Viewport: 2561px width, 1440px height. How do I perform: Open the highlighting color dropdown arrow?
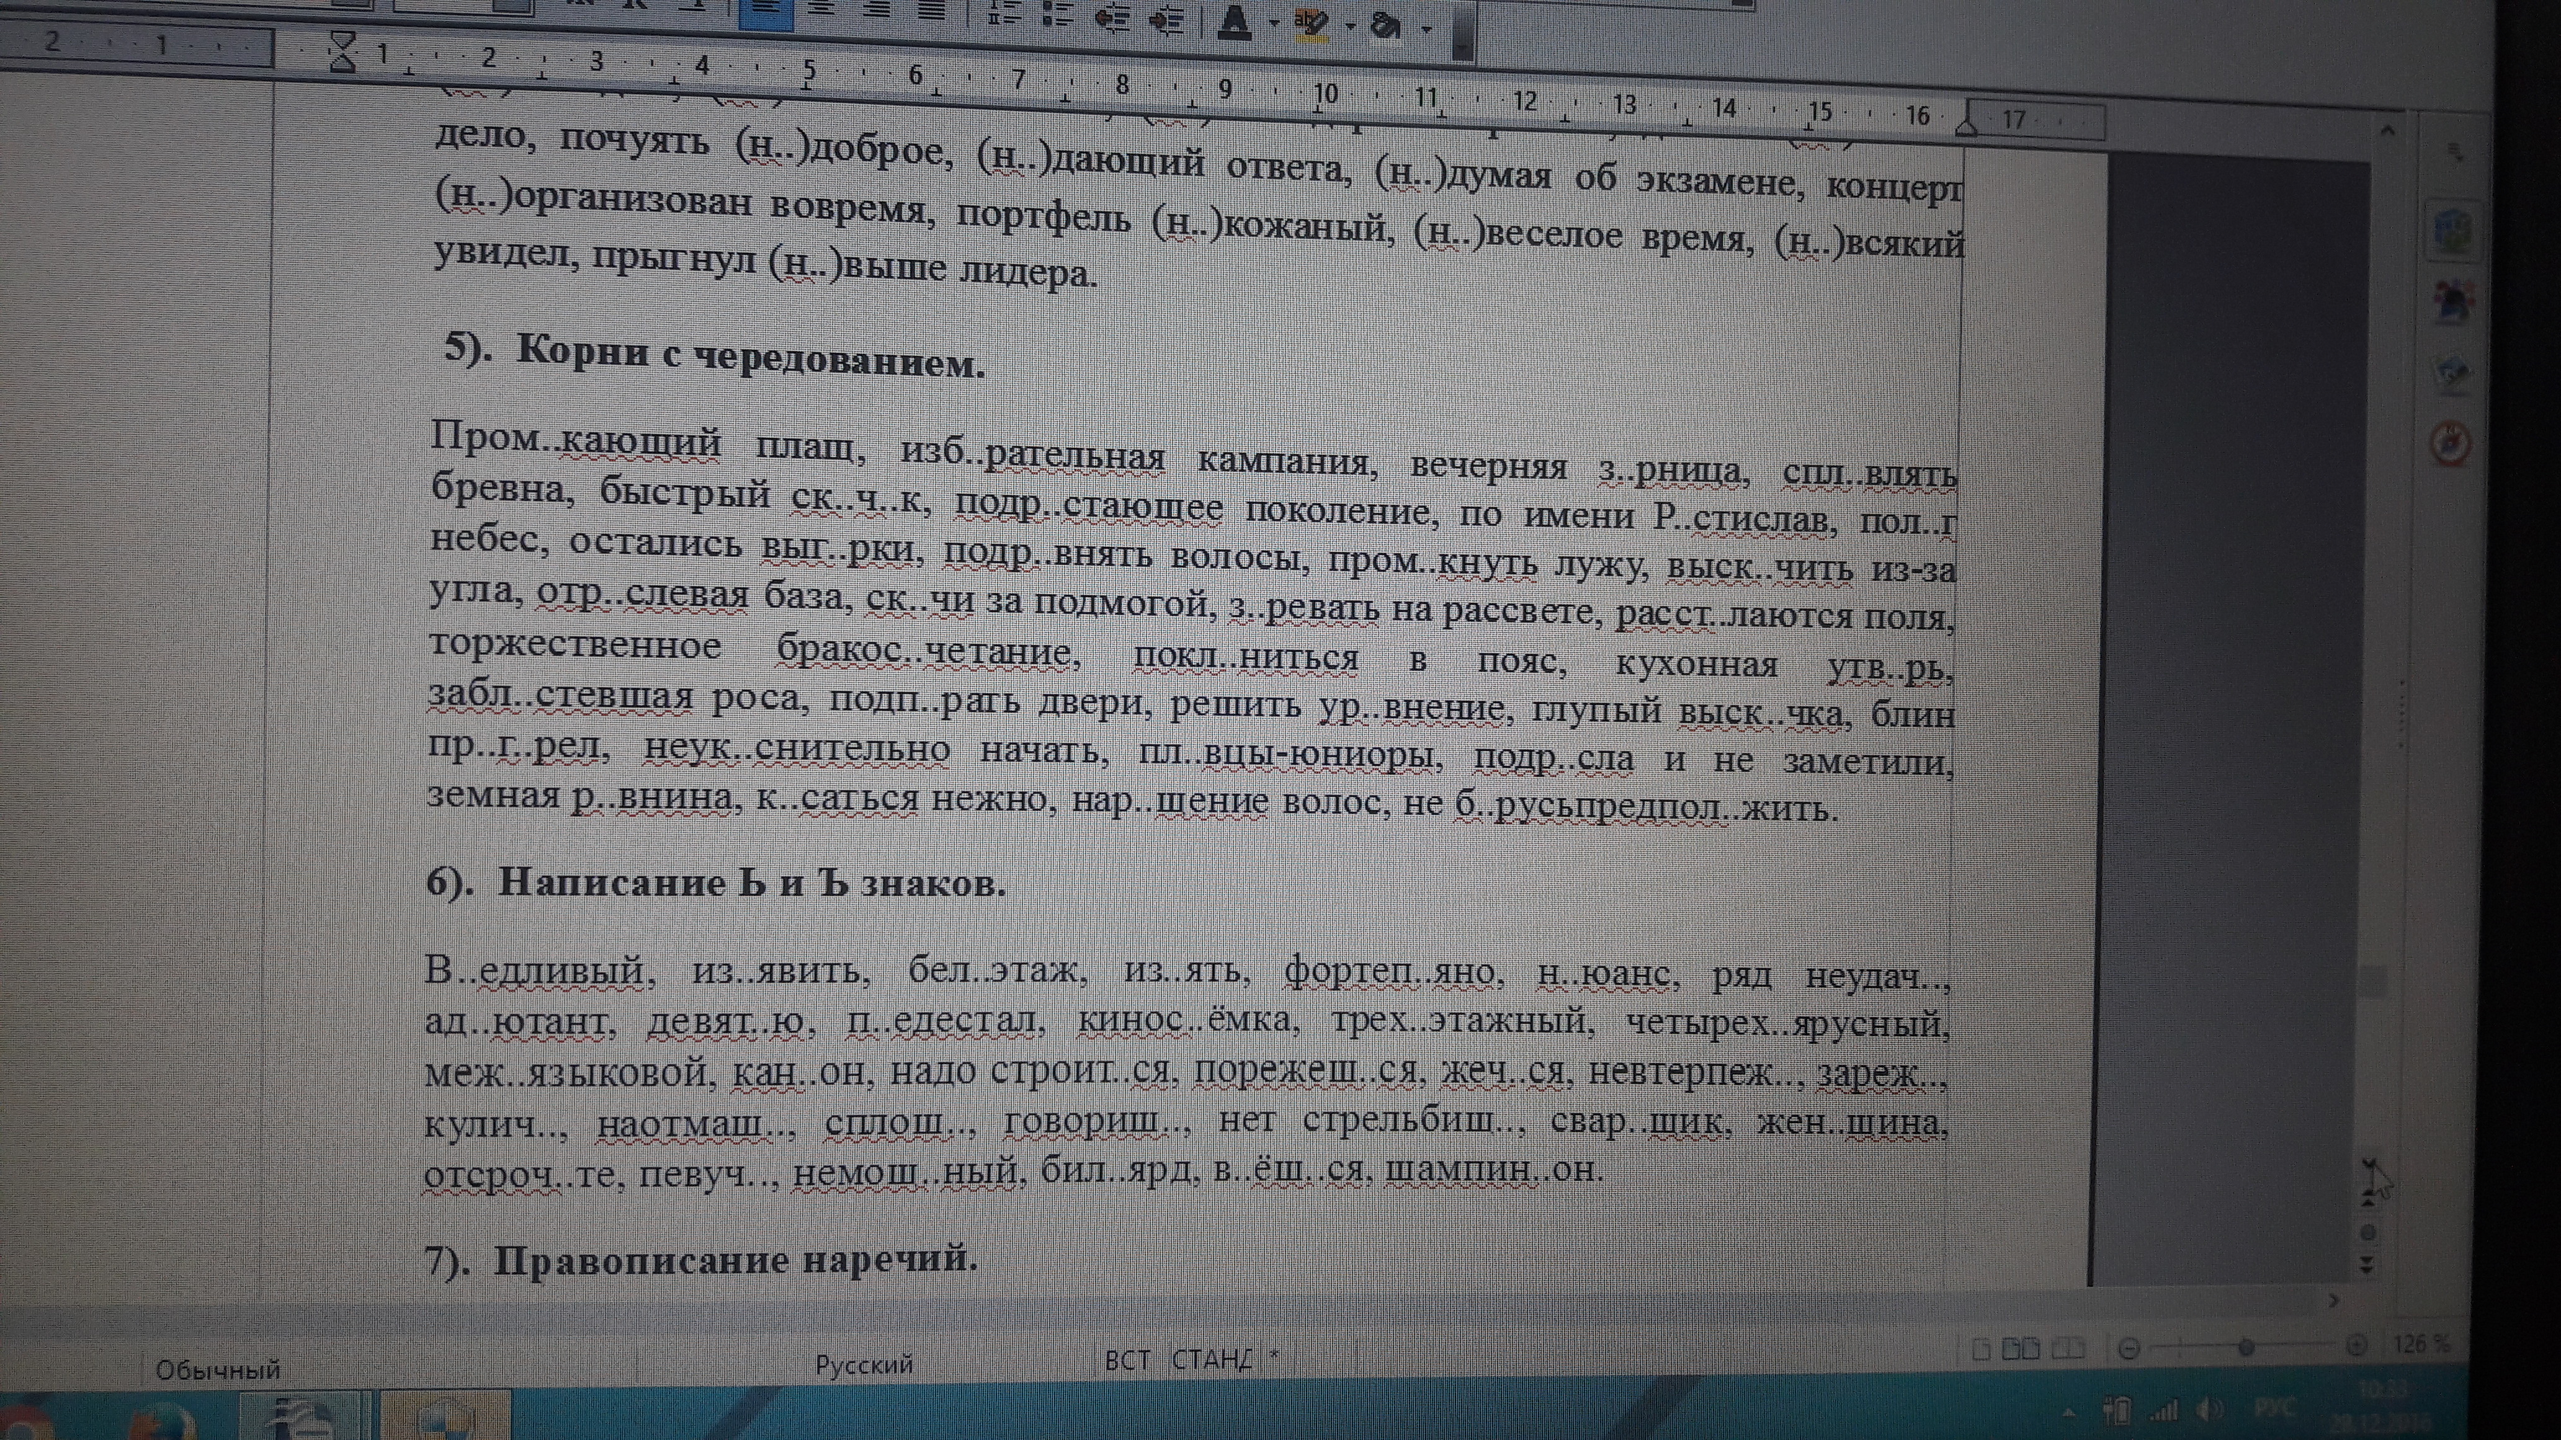tap(1350, 26)
